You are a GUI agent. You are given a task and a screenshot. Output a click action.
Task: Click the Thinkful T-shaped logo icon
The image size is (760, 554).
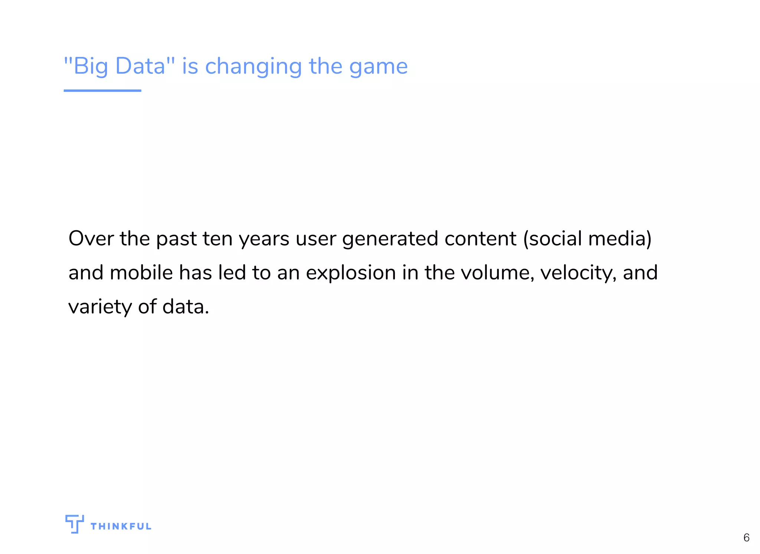pos(74,524)
